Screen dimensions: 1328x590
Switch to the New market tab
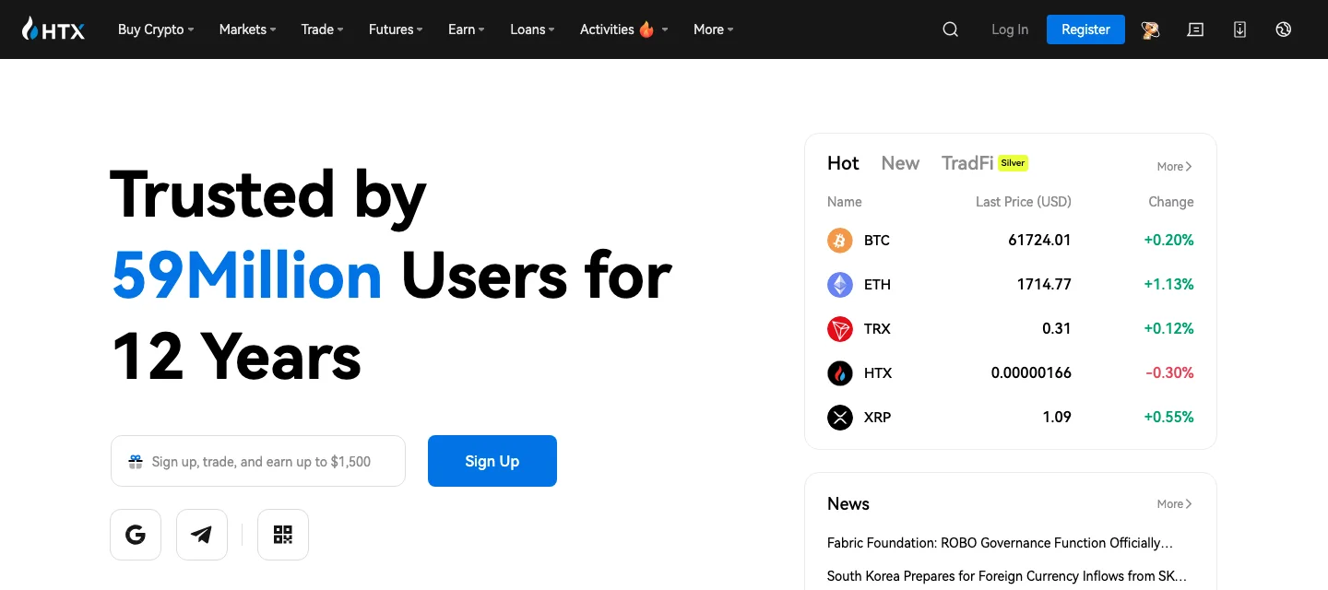coord(900,163)
